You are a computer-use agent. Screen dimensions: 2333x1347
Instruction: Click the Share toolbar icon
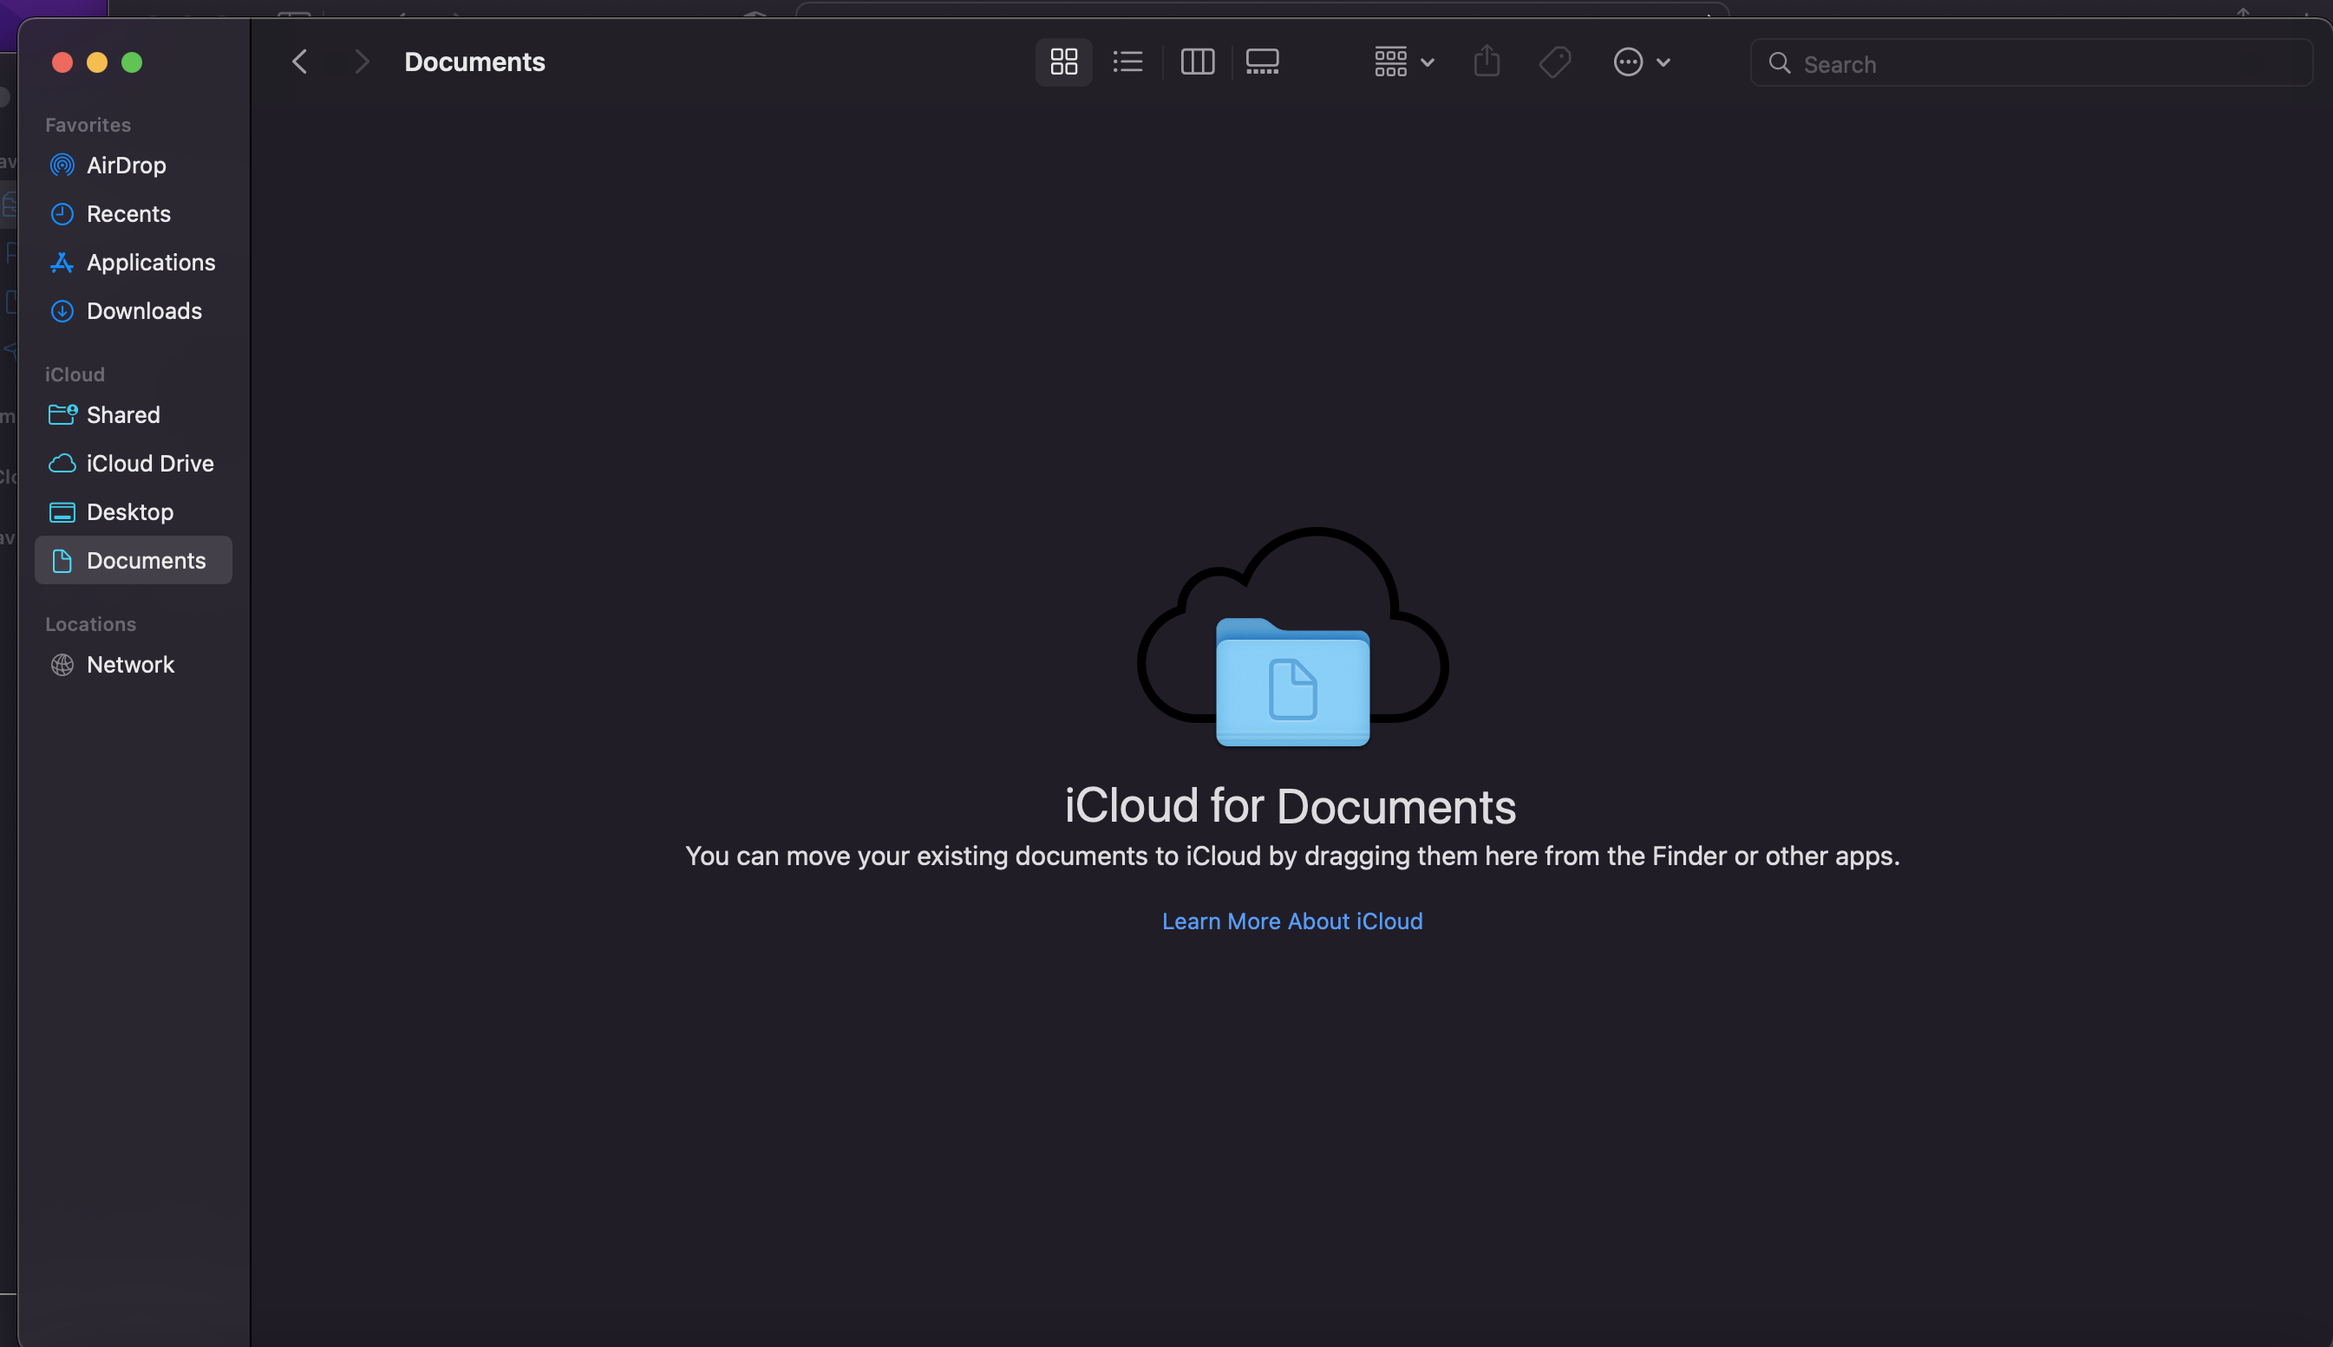pos(1487,62)
